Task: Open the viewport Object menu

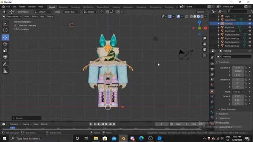Action: (x=50, y=17)
